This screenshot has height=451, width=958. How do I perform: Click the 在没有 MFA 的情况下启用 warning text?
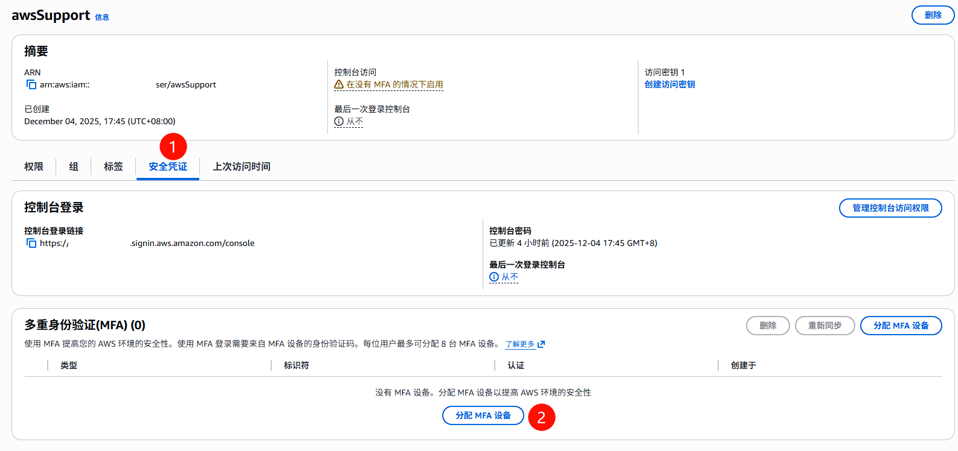point(394,84)
